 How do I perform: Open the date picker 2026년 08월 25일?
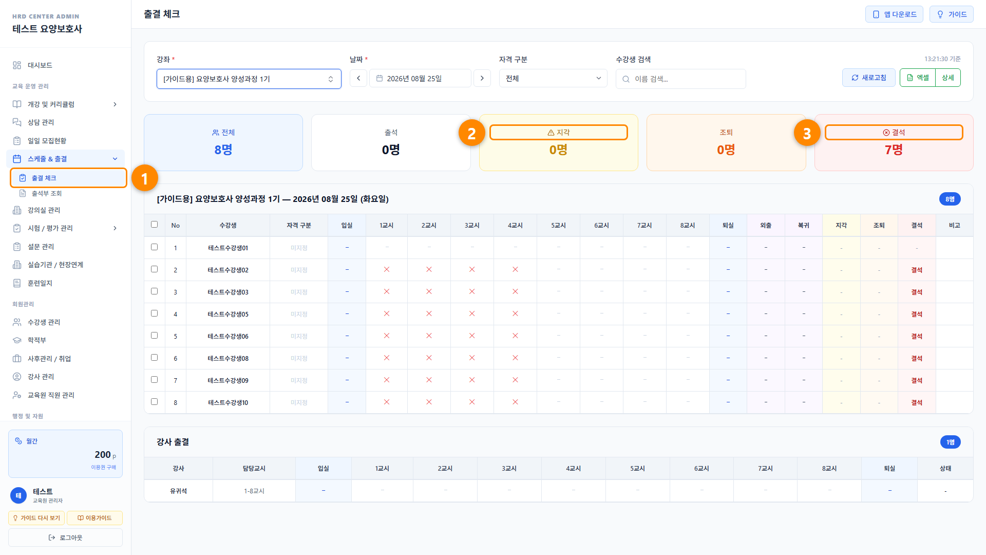tap(420, 78)
